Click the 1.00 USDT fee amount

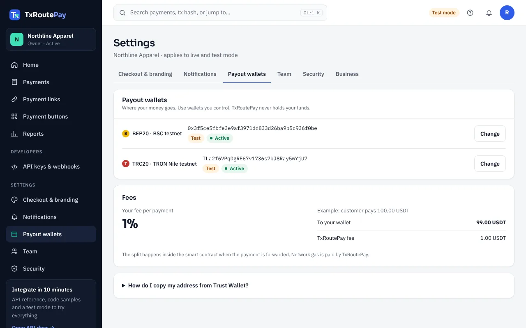(493, 238)
